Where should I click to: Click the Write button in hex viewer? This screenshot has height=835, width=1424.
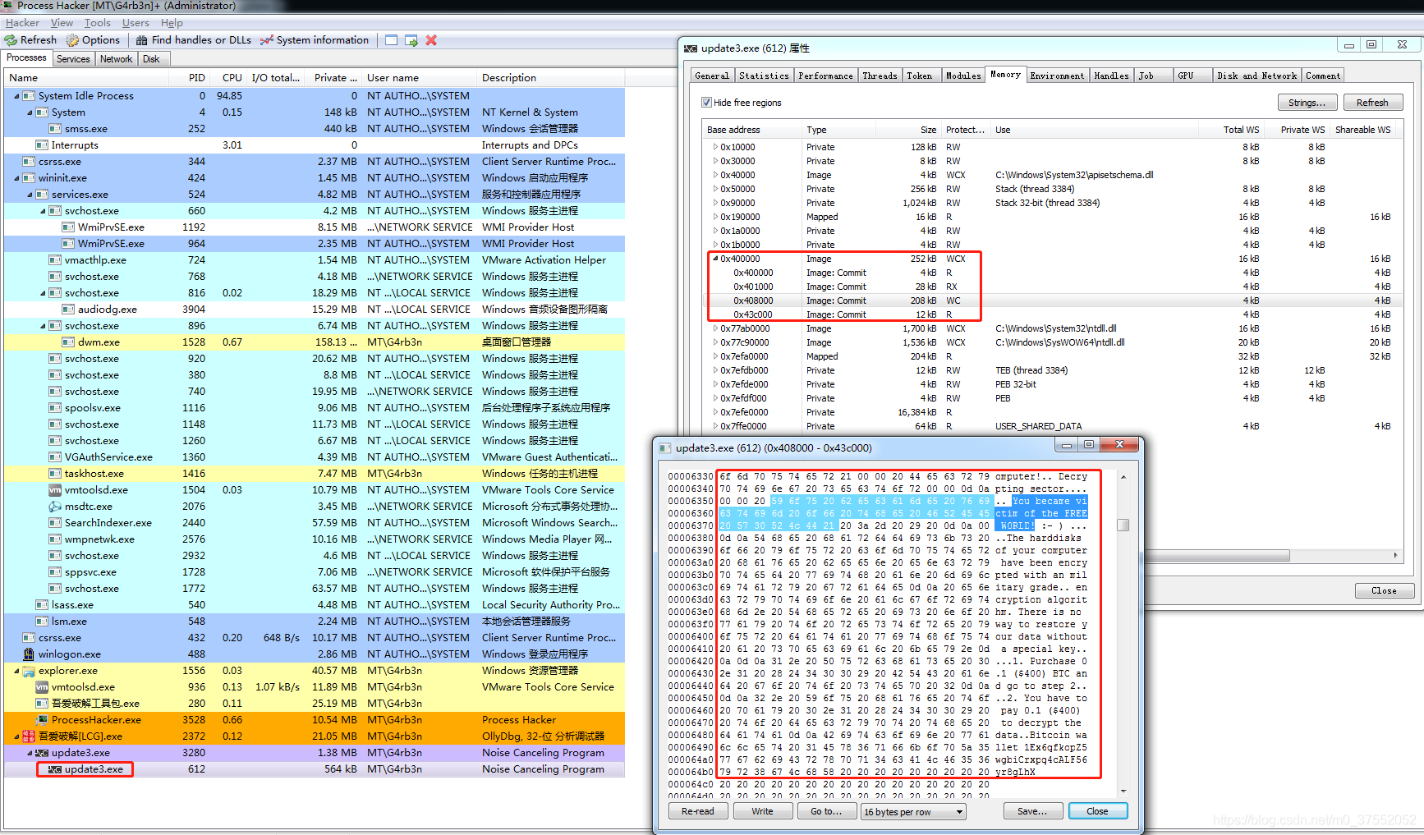tap(762, 811)
